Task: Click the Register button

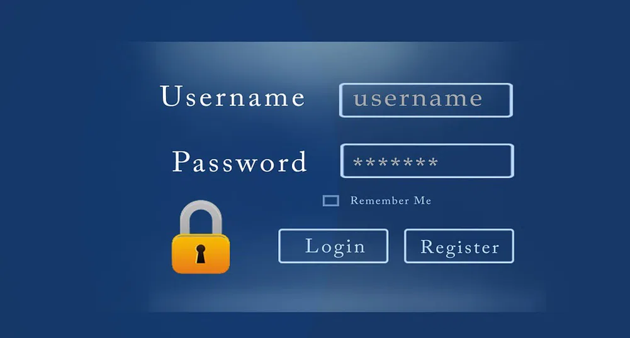Action: coord(459,246)
